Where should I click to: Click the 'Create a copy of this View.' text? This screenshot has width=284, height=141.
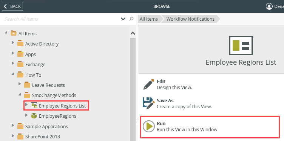[x=184, y=107]
